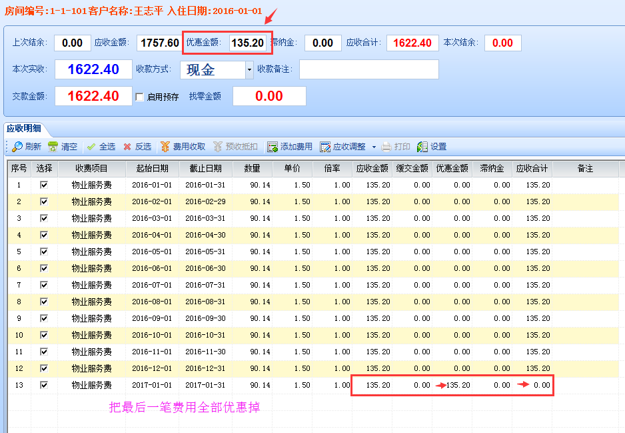Uncheck the row 13 selection checkbox
The width and height of the screenshot is (625, 433).
click(44, 385)
